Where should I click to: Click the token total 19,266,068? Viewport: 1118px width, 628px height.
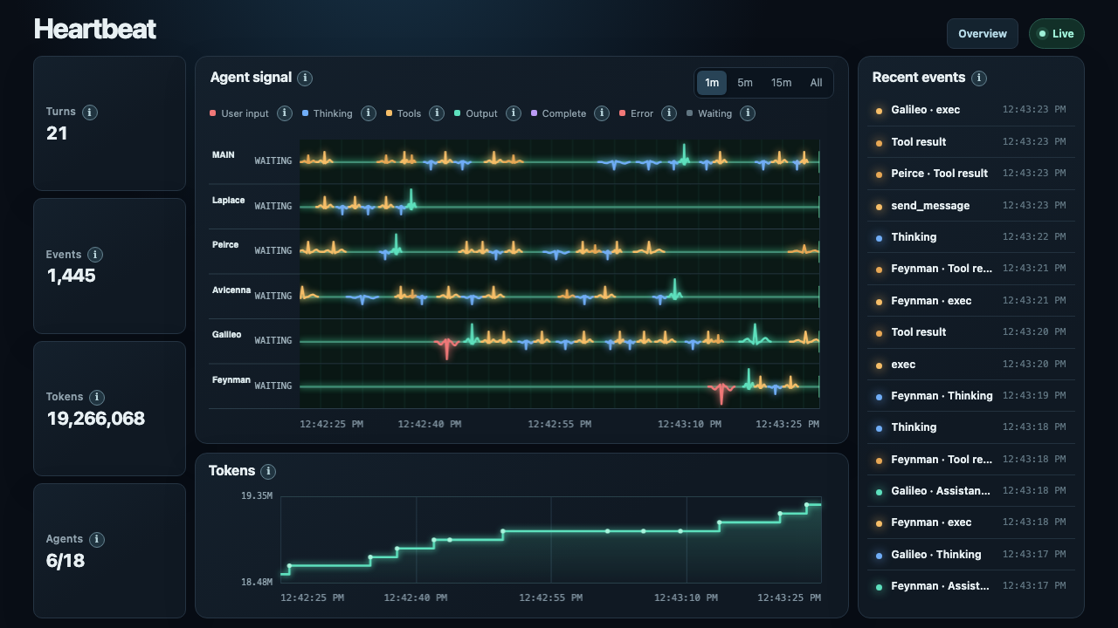(96, 419)
